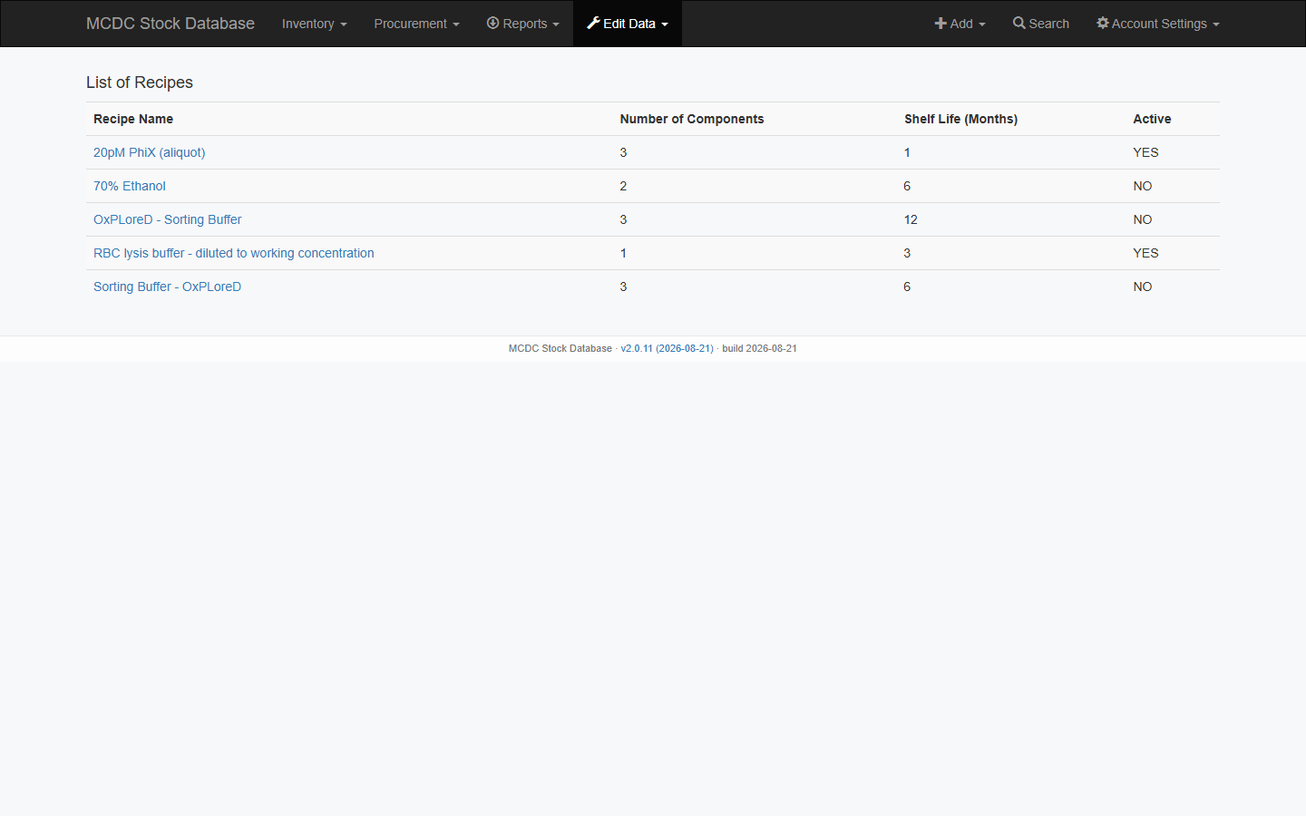Expand the Add dropdown caret
The width and height of the screenshot is (1306, 816).
click(982, 24)
